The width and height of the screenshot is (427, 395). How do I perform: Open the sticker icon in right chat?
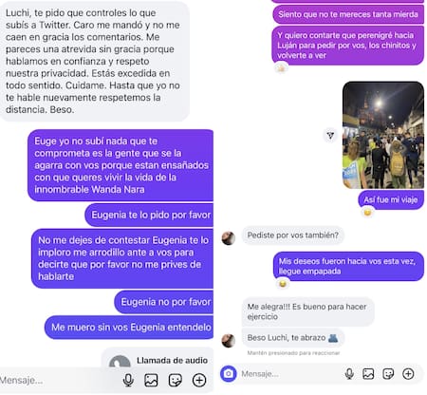tap(388, 374)
